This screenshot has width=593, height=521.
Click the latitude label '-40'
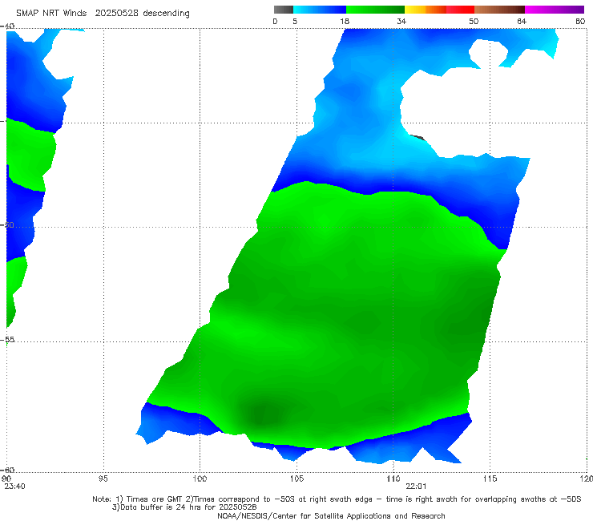(8, 26)
